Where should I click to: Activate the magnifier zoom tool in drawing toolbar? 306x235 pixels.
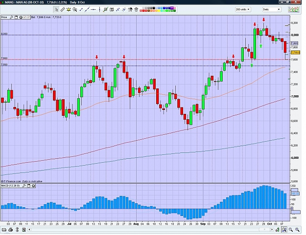[x=75, y=9]
